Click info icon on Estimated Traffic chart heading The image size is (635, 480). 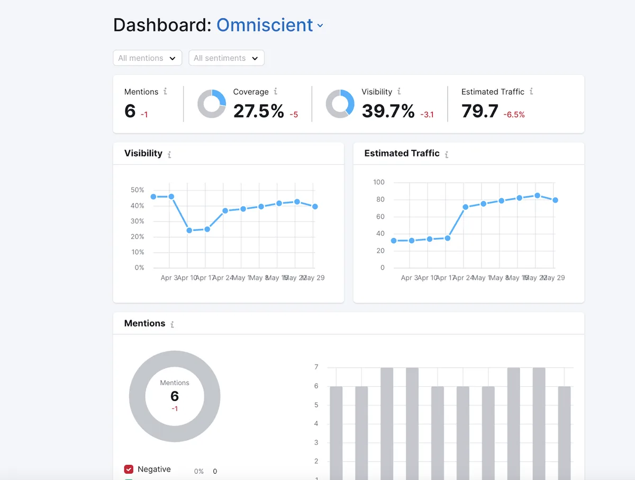tap(447, 155)
